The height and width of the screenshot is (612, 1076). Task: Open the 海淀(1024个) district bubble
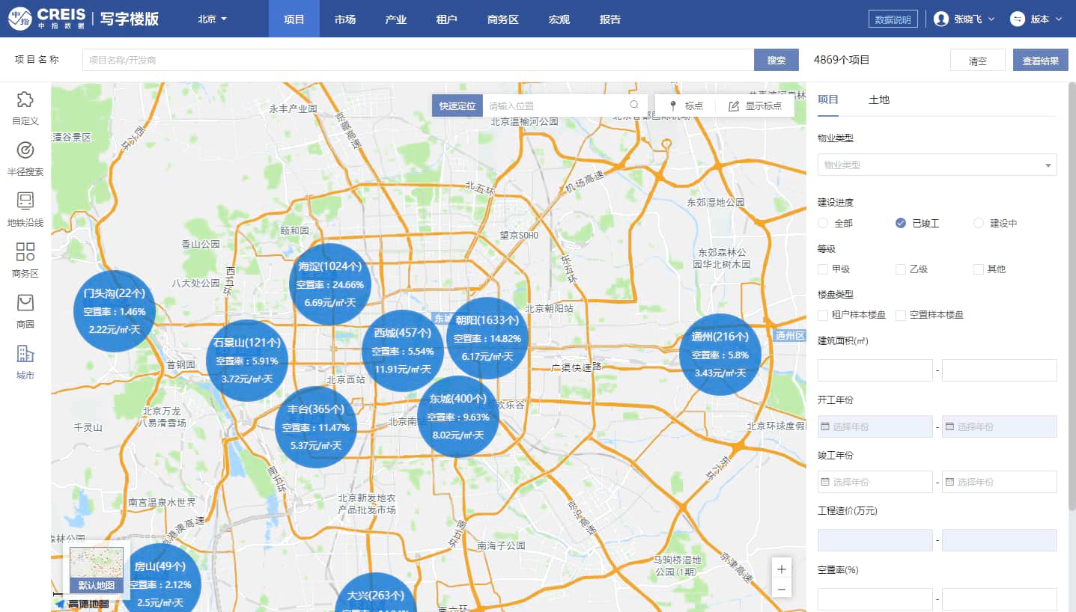330,284
